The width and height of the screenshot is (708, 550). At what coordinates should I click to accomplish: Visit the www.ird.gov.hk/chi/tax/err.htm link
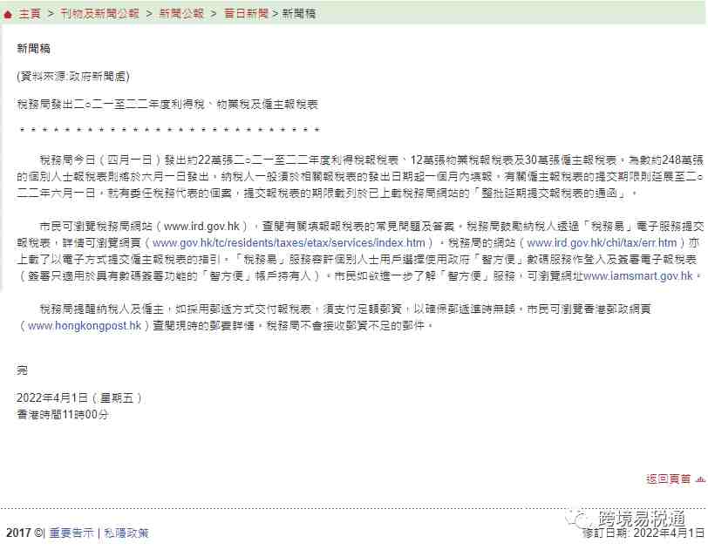click(x=602, y=243)
